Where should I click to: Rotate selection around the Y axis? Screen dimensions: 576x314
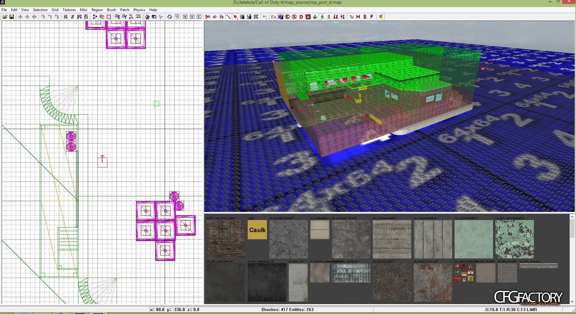click(50, 17)
